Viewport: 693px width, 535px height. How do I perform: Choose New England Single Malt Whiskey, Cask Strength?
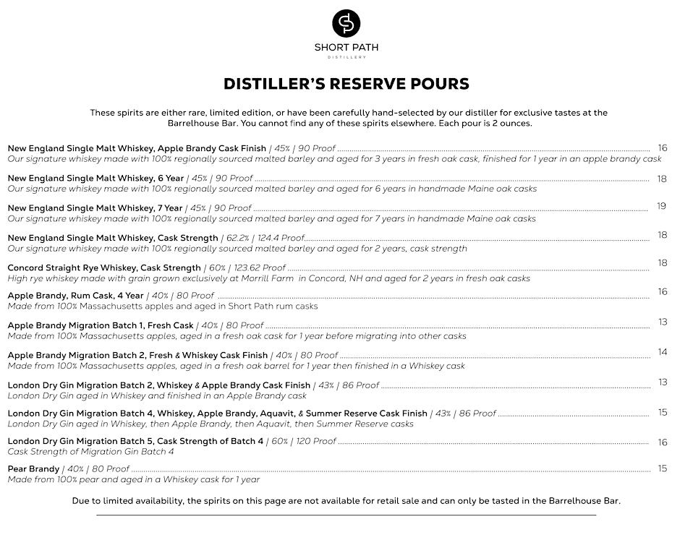tap(113, 237)
